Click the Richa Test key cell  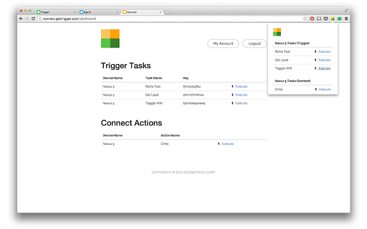click(192, 86)
